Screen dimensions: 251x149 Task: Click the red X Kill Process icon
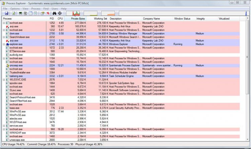[x=48, y=13]
